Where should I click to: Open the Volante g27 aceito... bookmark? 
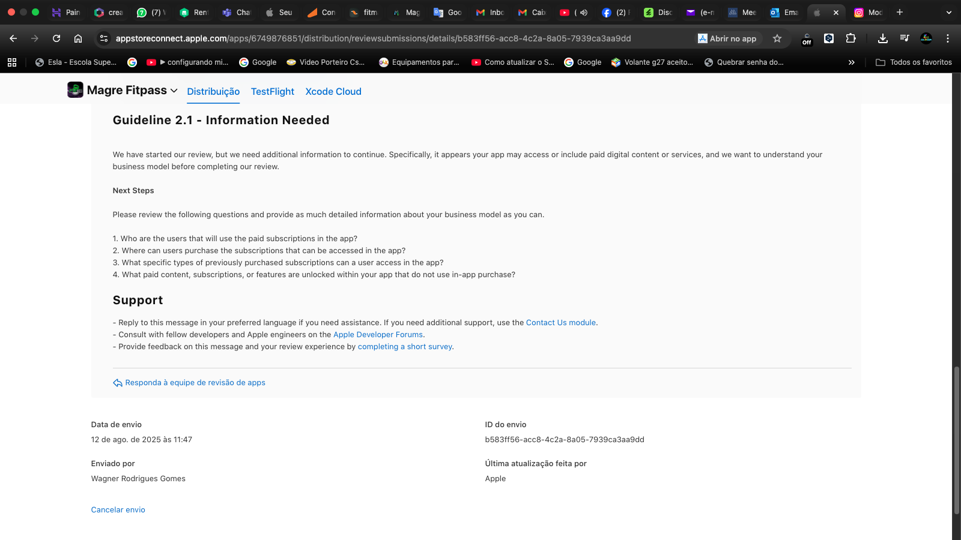point(652,62)
